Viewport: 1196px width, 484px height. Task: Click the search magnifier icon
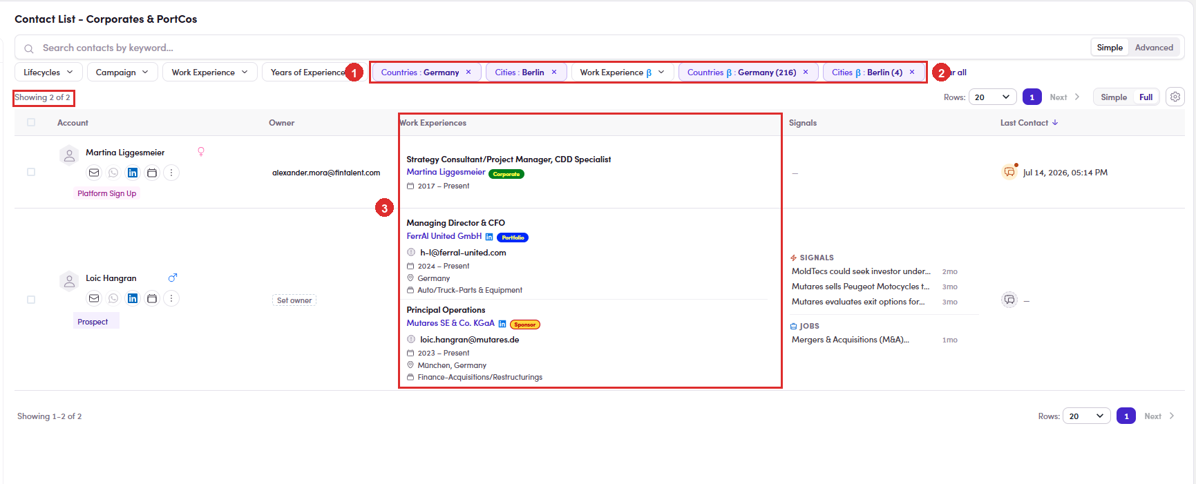click(x=29, y=48)
